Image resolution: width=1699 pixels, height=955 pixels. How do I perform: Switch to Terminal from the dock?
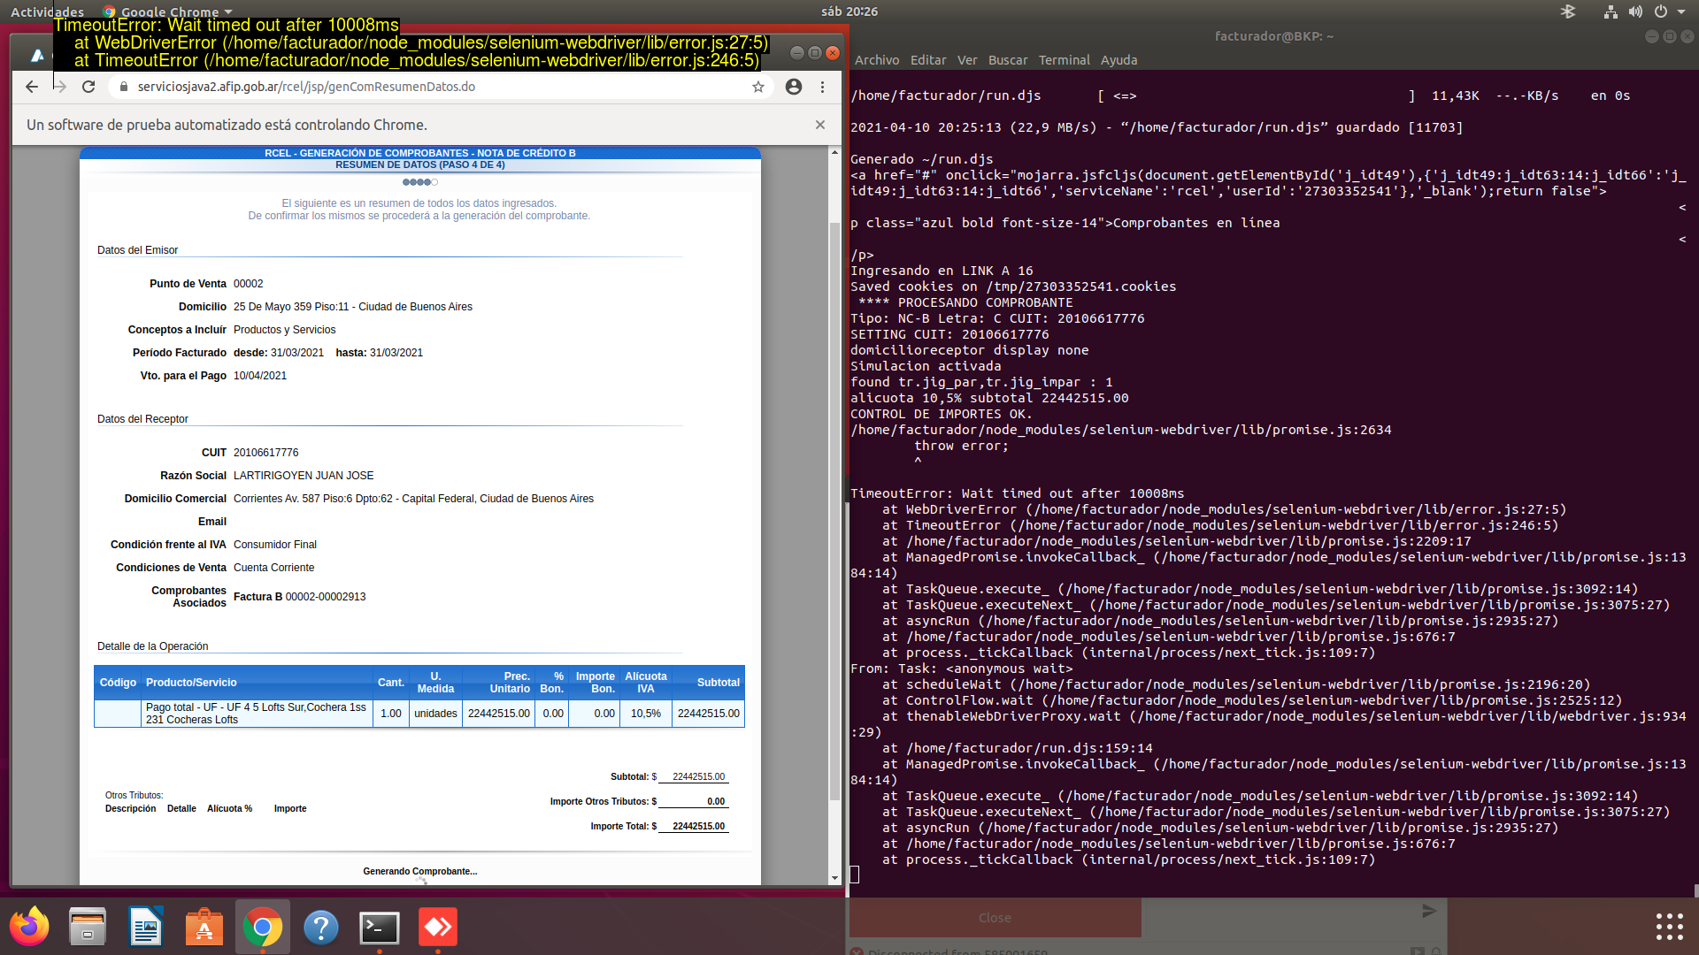[x=380, y=927]
